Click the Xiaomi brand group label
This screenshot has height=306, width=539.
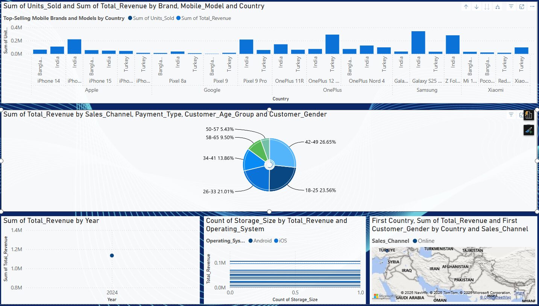pos(496,90)
